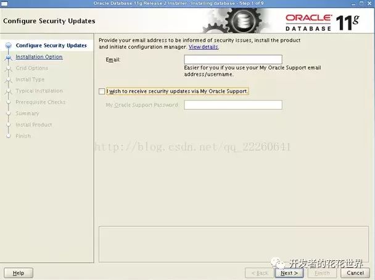Click the Next button
Viewport: 375px width, 280px height.
[x=289, y=273]
